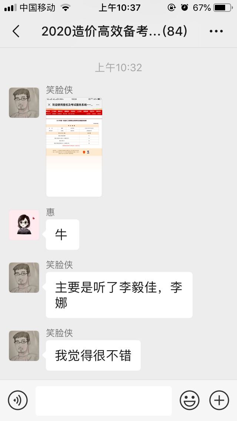The height and width of the screenshot is (421, 237).
Task: Tap the group title 2020造价高效备考
Action: coord(114,32)
